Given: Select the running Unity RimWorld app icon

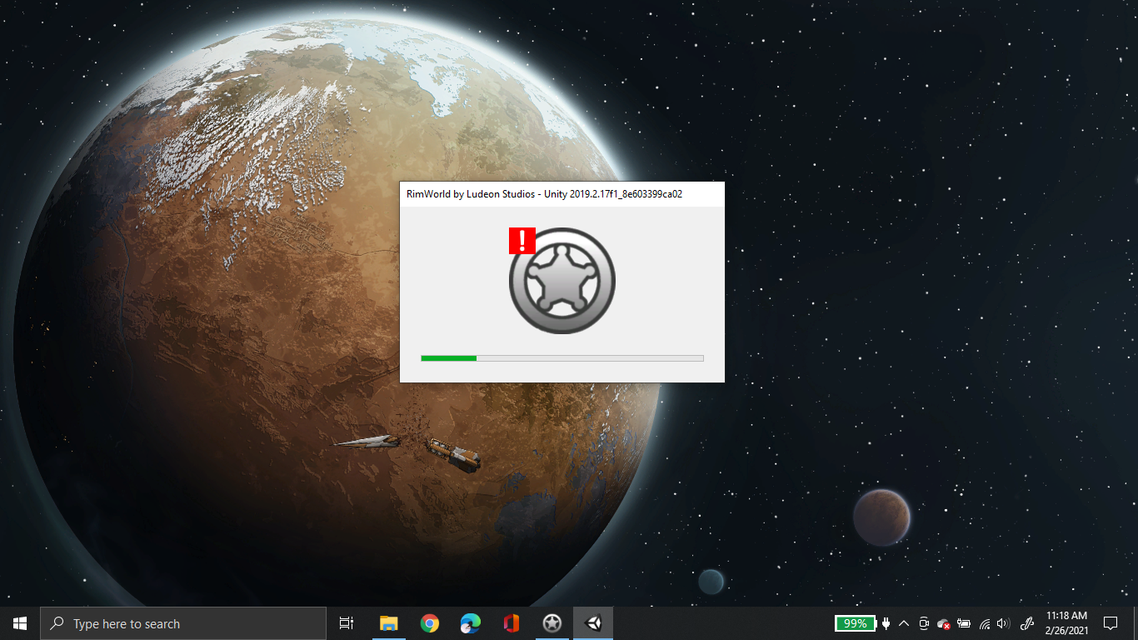Looking at the screenshot, I should (592, 622).
